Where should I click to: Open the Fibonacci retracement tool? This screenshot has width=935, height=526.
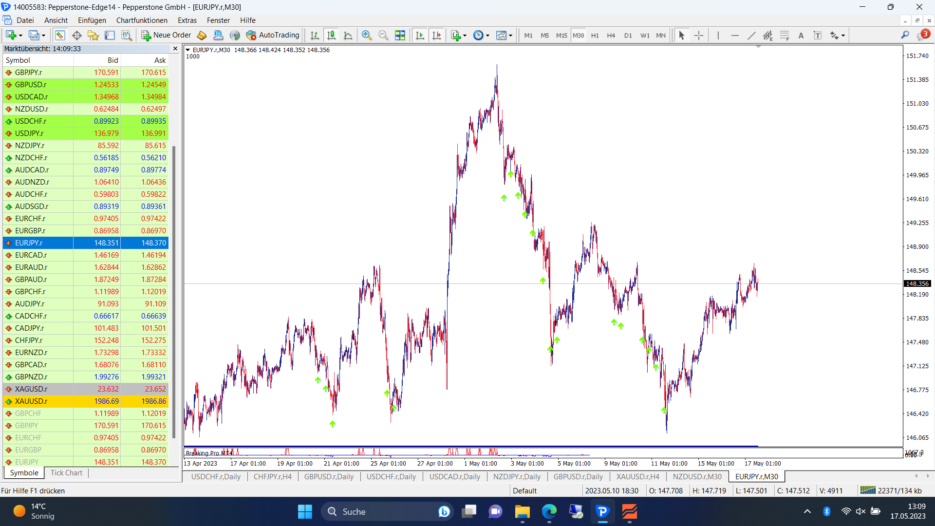tap(785, 35)
